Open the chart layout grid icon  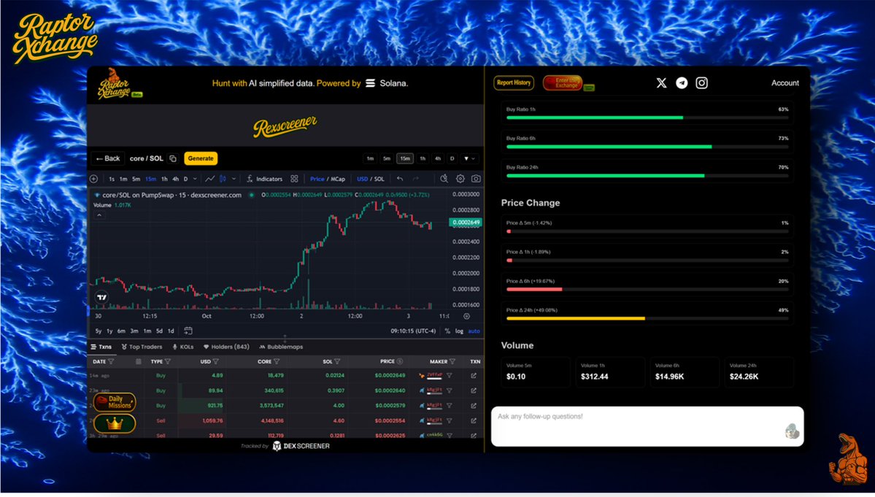tap(294, 179)
